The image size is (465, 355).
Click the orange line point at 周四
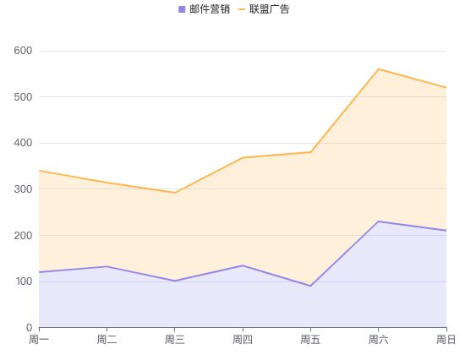(243, 157)
